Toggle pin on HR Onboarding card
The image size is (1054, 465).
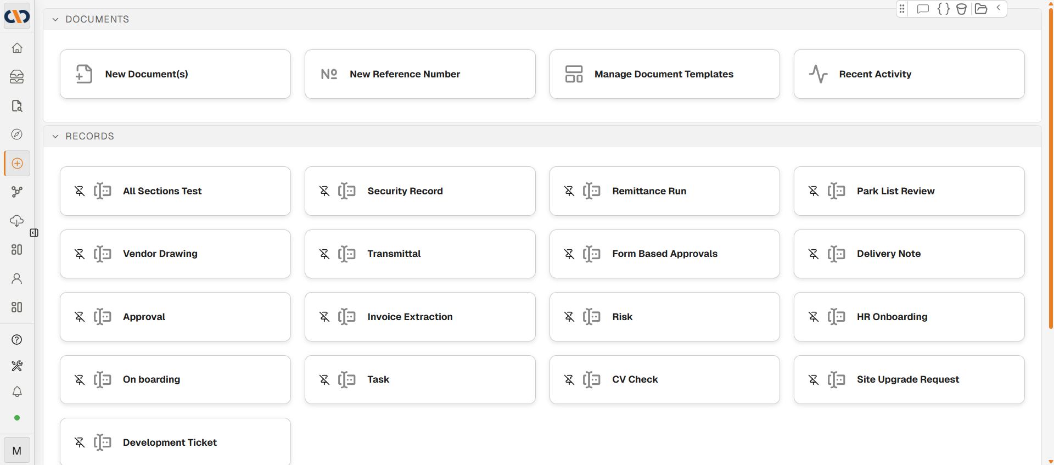point(814,317)
